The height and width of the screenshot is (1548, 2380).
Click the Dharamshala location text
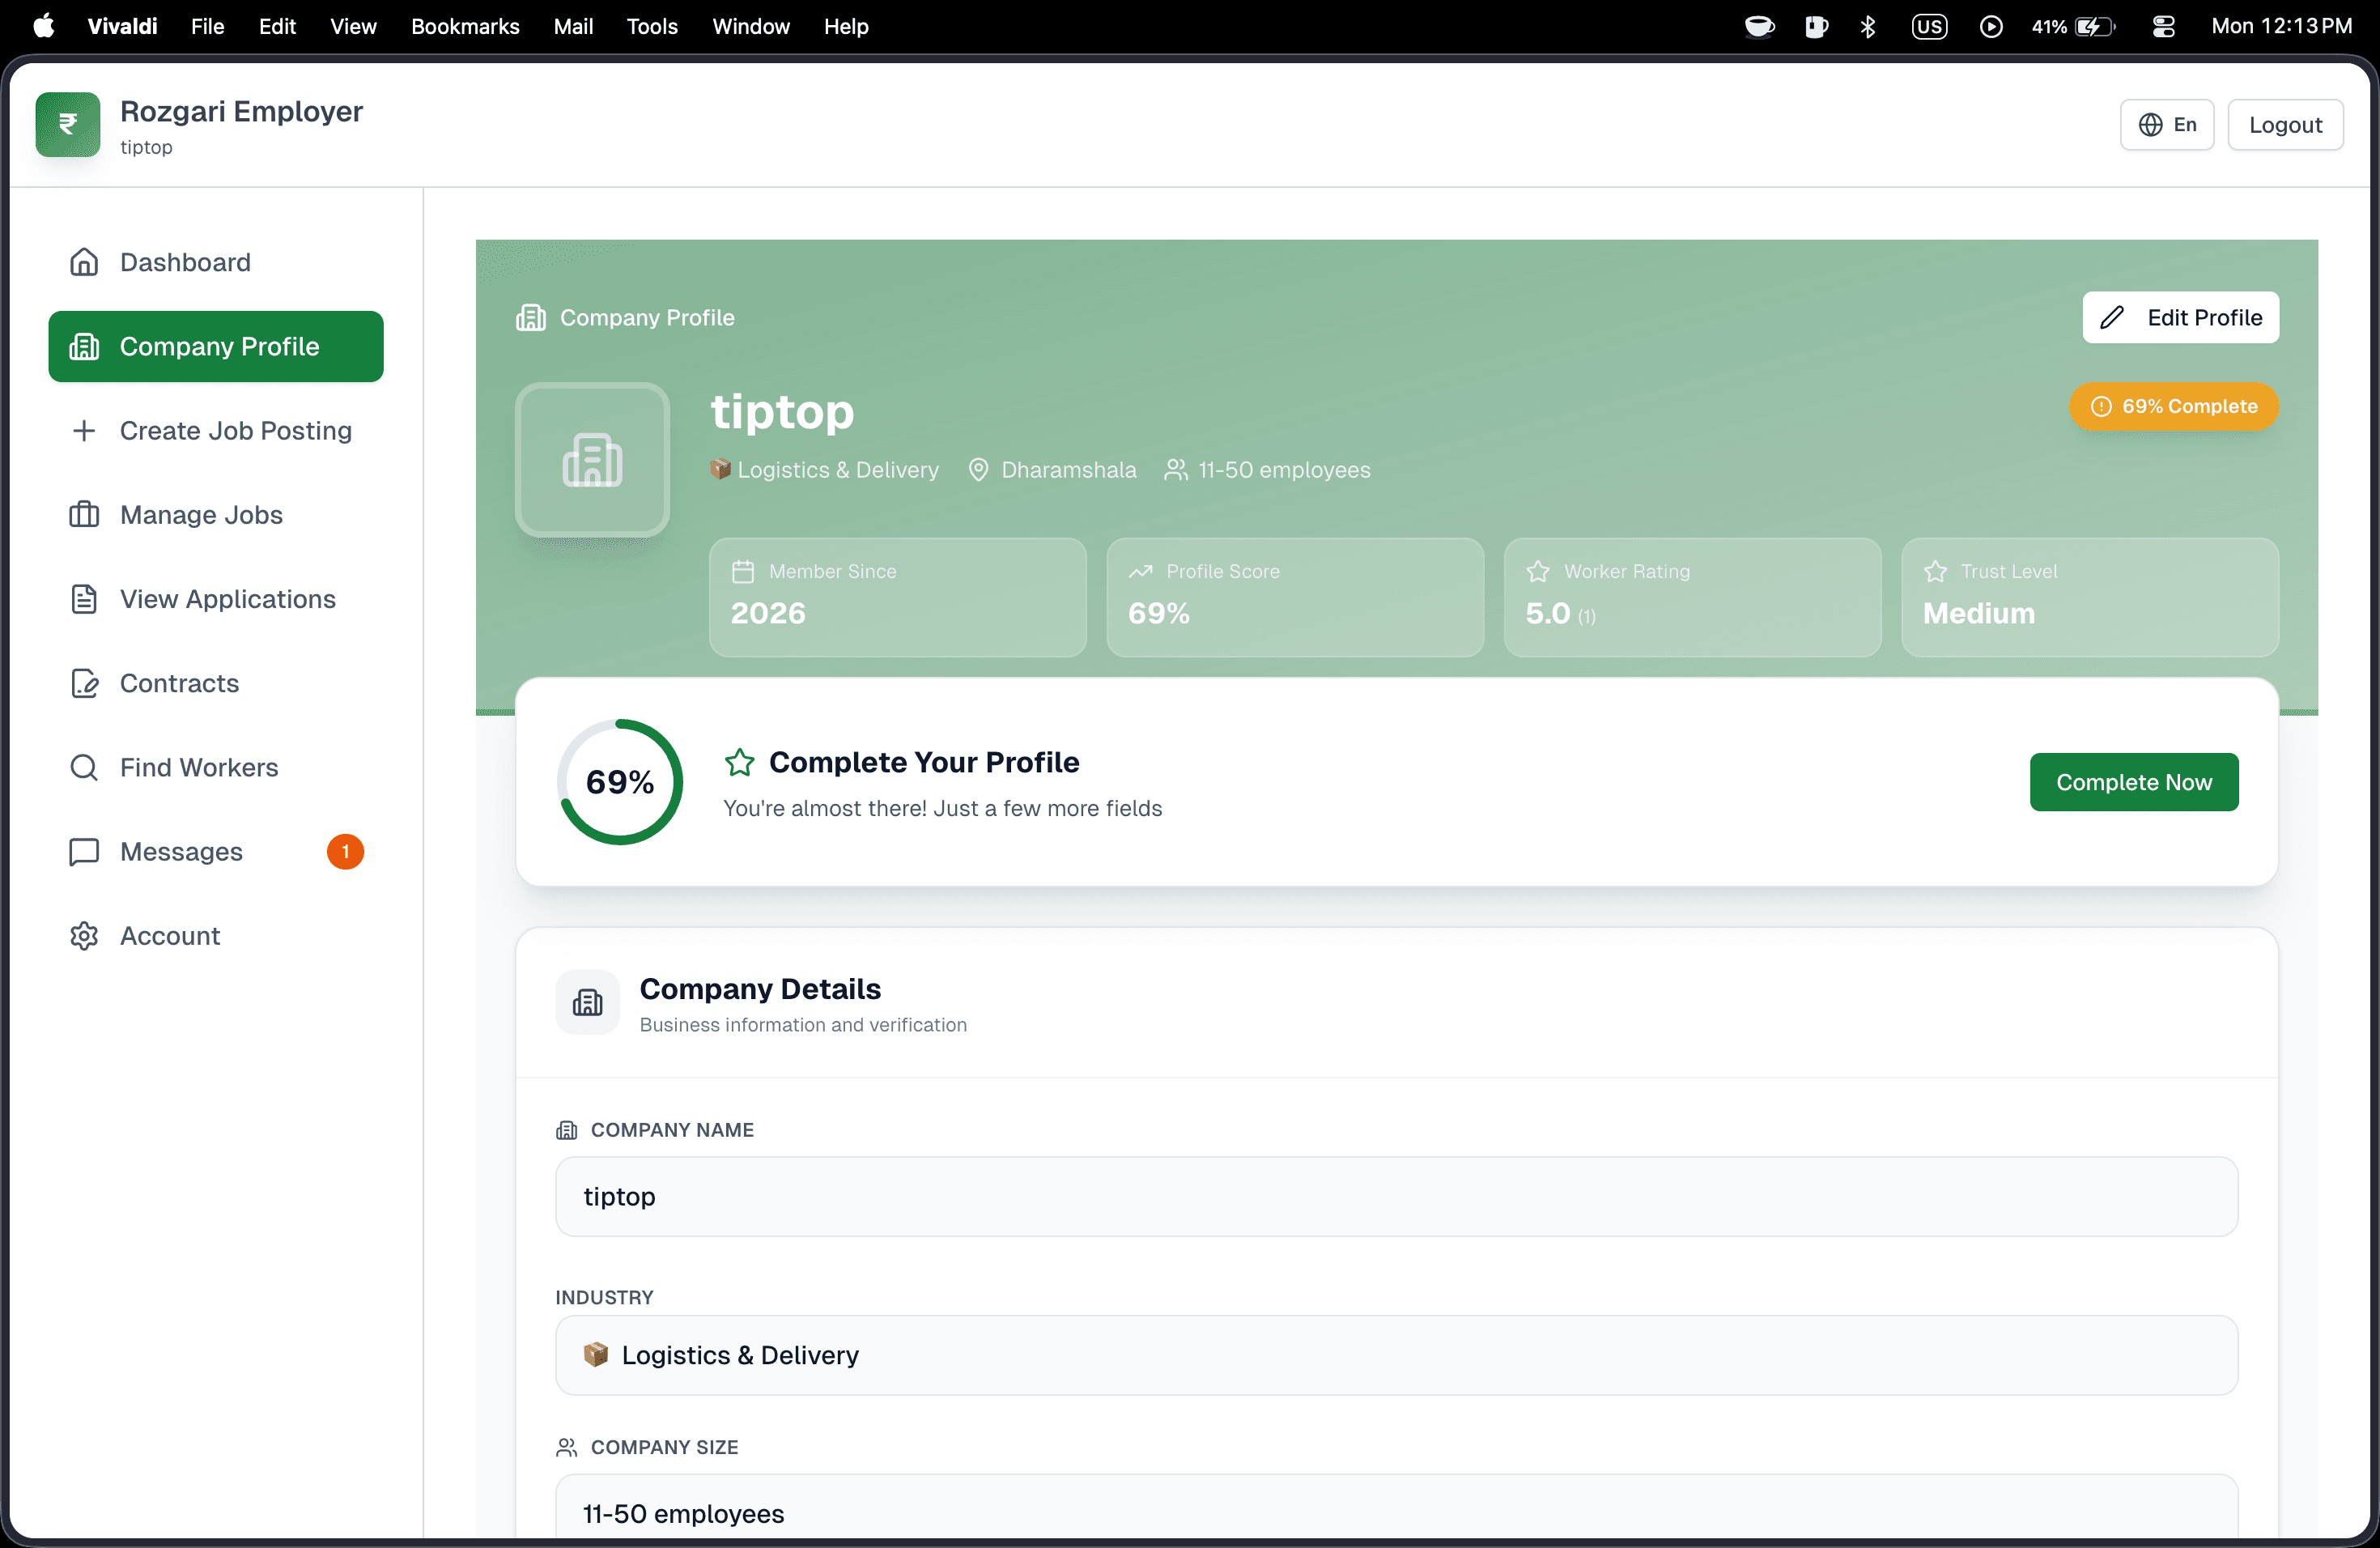tap(1069, 470)
